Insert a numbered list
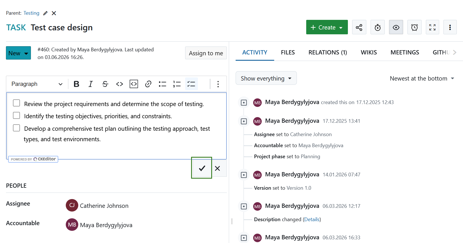This screenshot has width=463, height=243. click(177, 84)
